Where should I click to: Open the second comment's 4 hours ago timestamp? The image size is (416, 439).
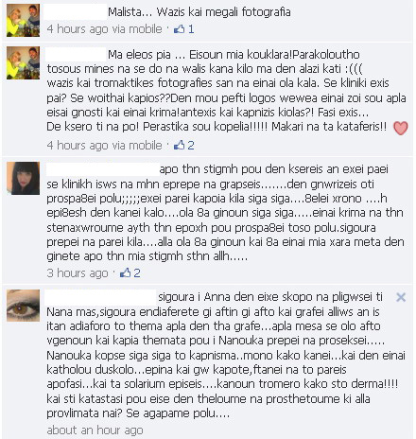(x=78, y=145)
